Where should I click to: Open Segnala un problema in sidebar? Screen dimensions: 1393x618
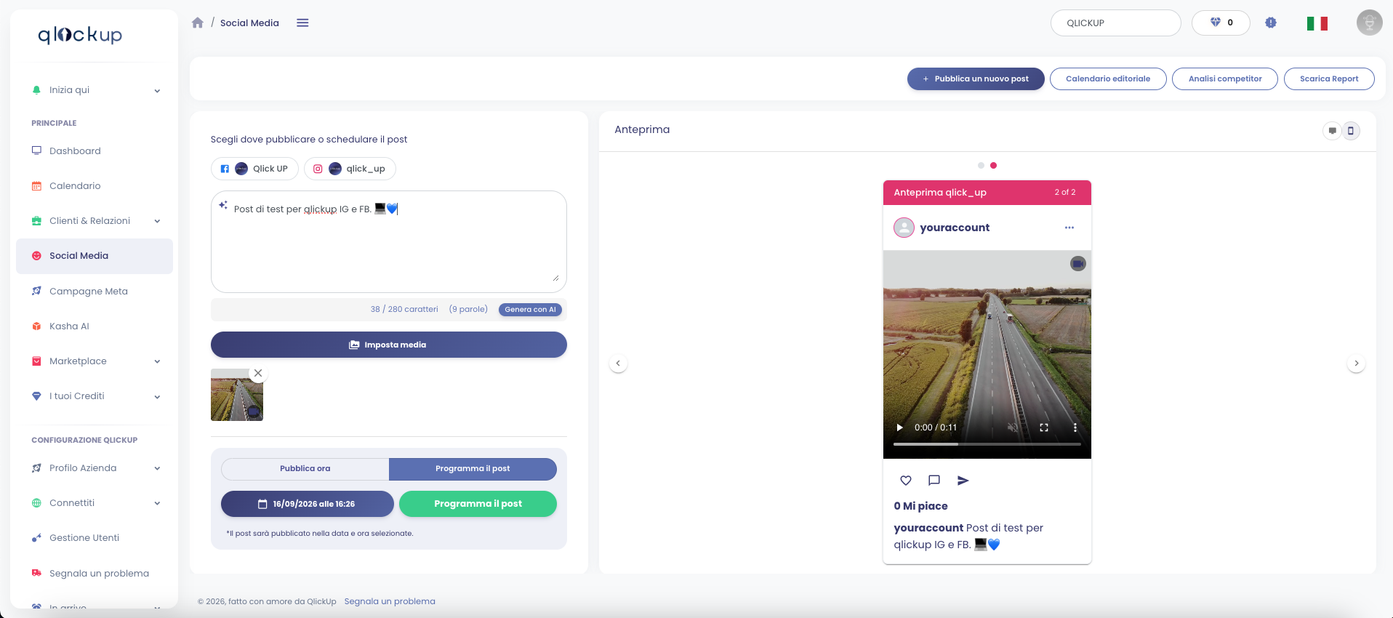[95, 574]
